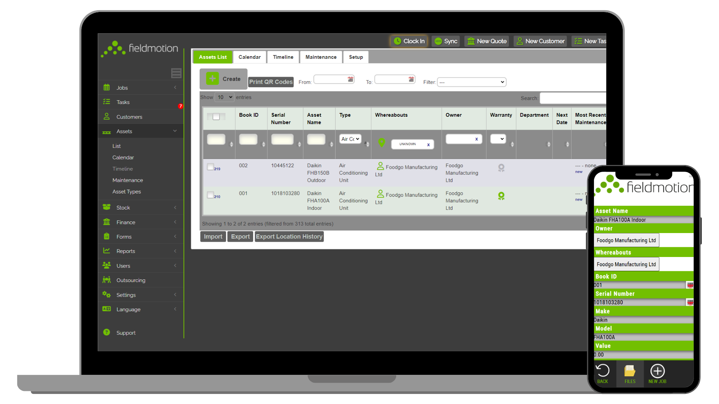Switch to the Maintenance tab

click(x=321, y=57)
